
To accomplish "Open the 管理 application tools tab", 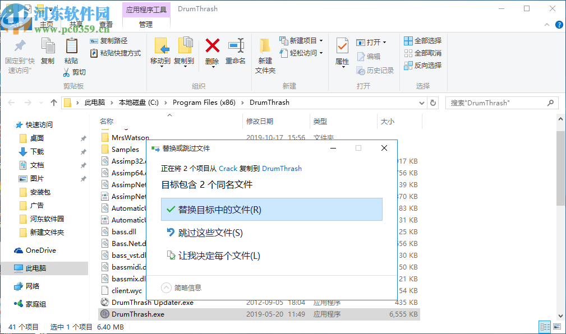I will click(x=146, y=24).
